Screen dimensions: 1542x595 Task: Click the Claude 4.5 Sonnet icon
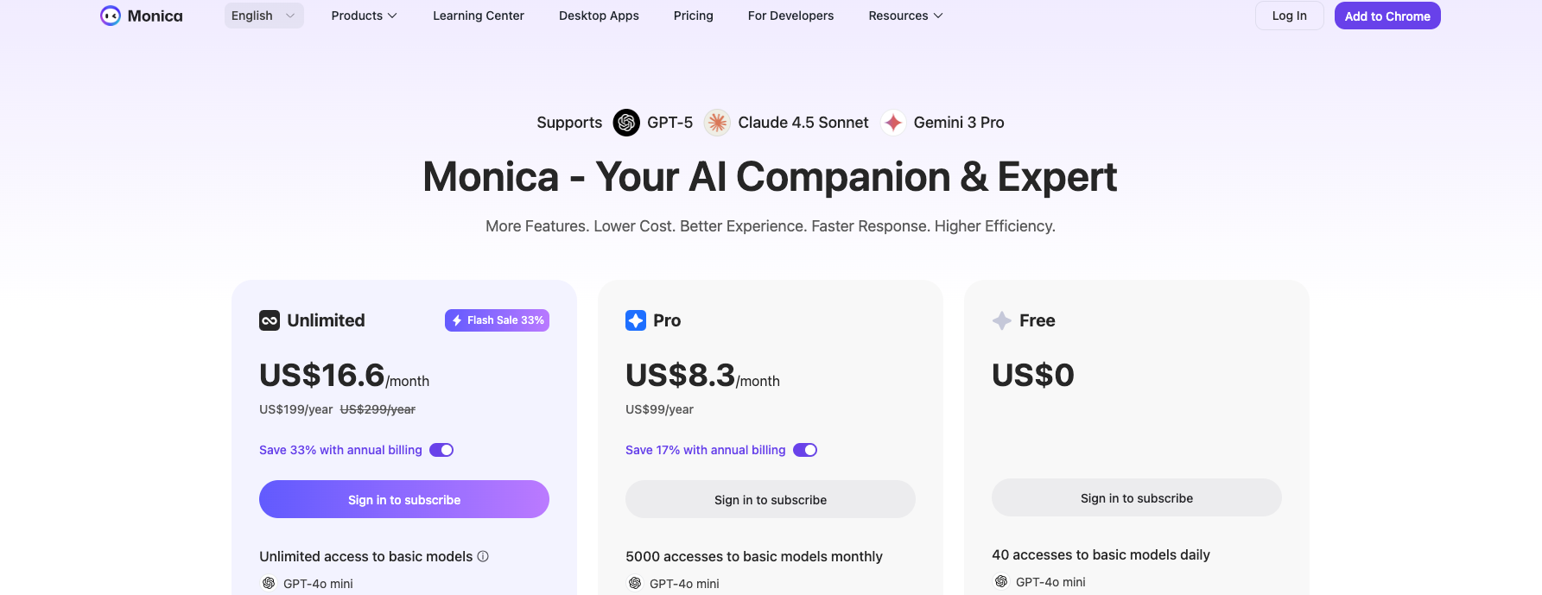717,123
